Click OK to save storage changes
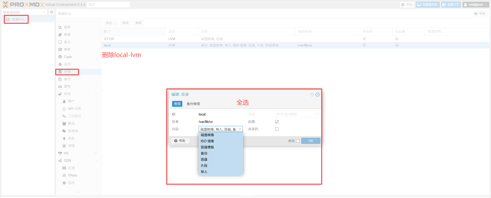The width and height of the screenshot is (491, 198). (311, 141)
